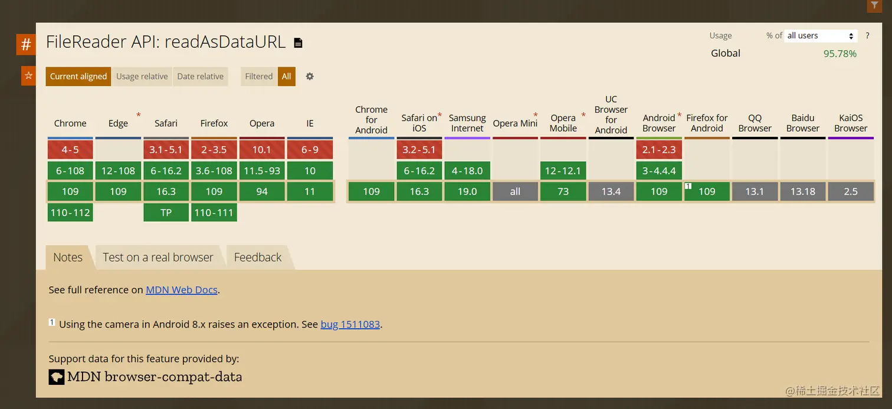
Task: Click Safari on iOS header
Action: point(419,123)
